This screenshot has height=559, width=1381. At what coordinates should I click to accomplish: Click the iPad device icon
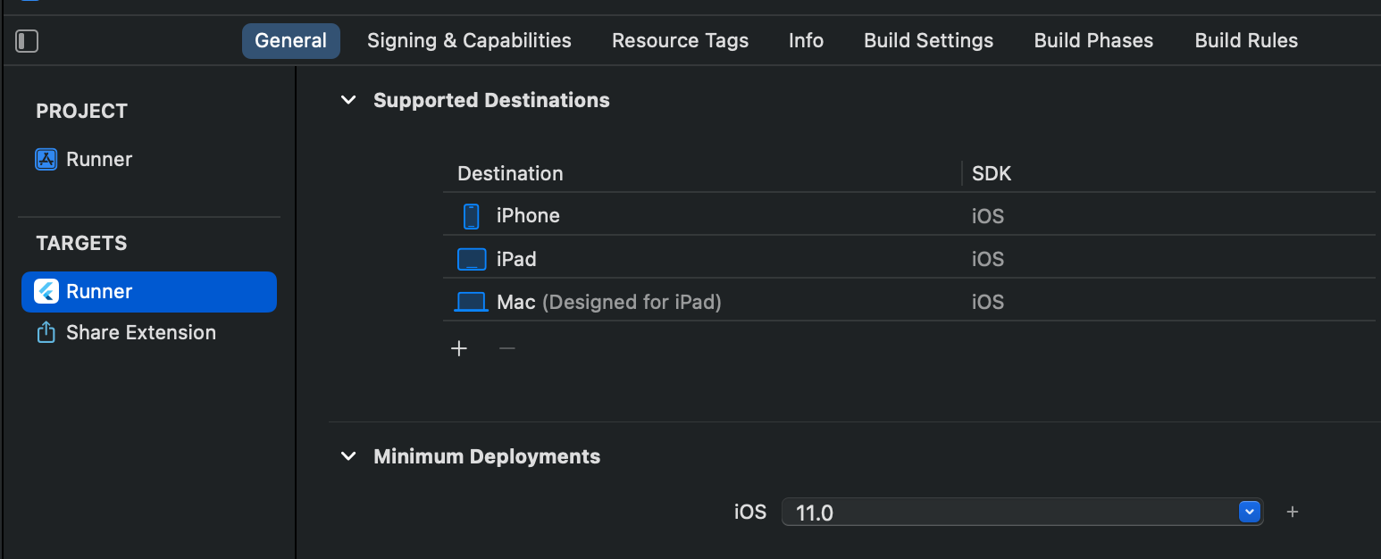471,259
